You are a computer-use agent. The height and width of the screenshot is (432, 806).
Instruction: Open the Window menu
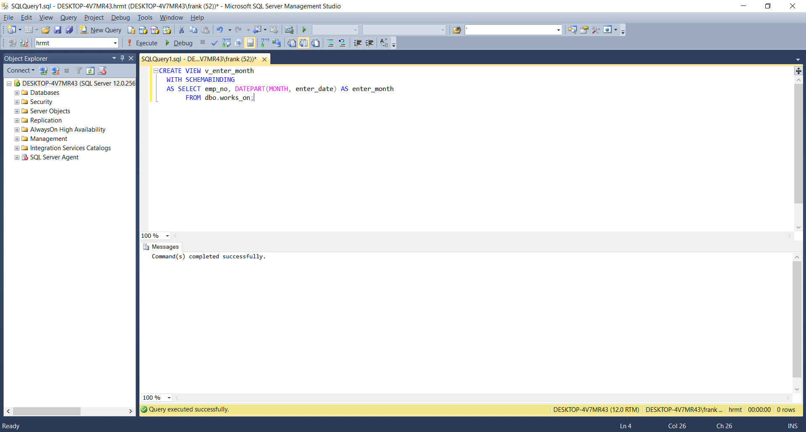171,18
